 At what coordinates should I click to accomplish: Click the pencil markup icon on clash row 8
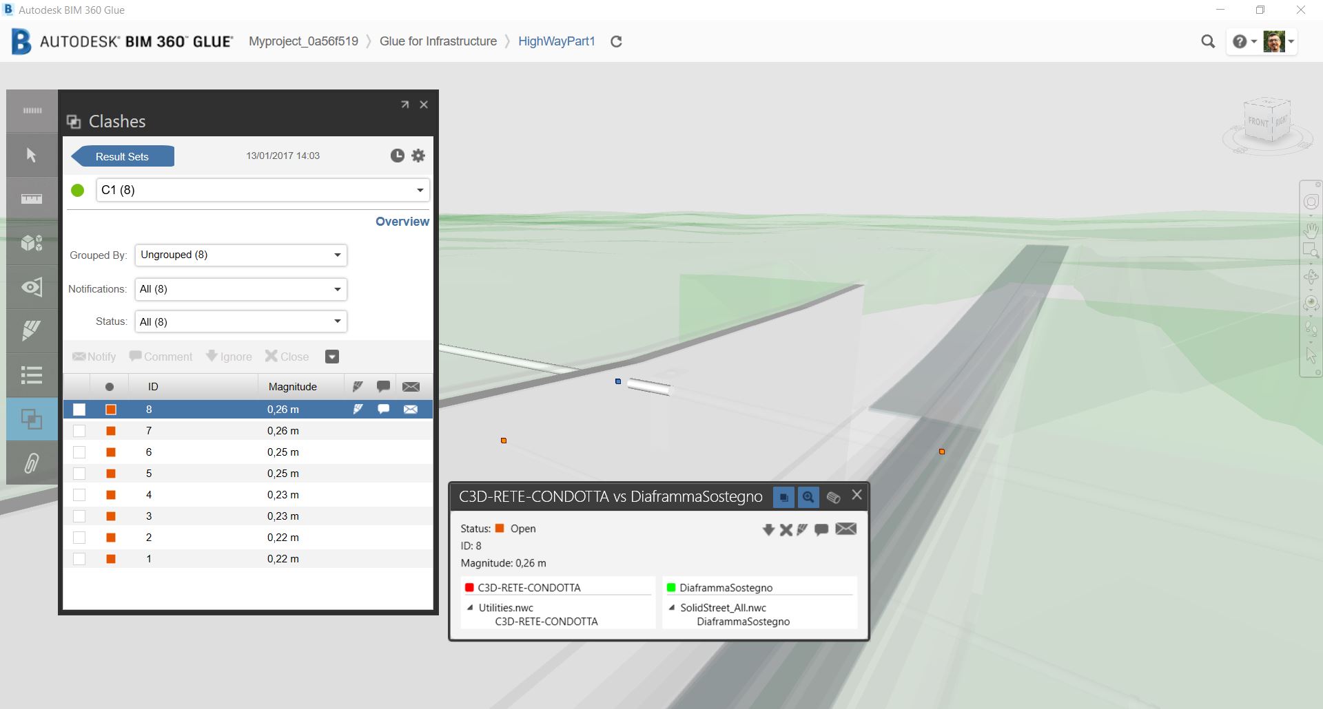(358, 409)
